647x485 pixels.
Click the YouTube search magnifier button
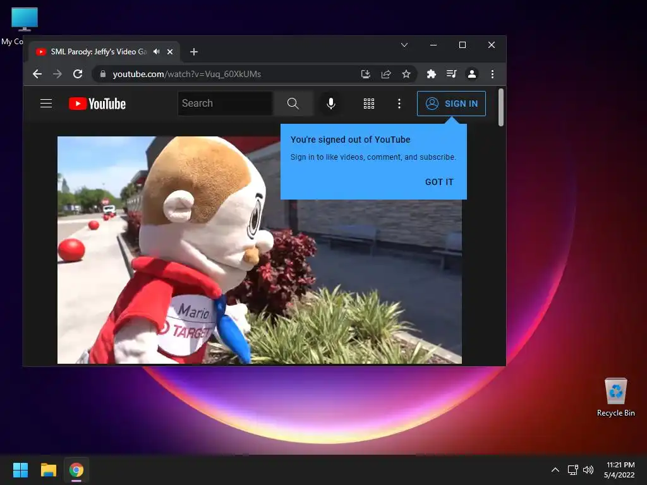point(293,104)
